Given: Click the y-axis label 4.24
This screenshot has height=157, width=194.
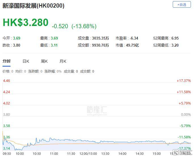Looking at the screenshot, I should 7,92.
